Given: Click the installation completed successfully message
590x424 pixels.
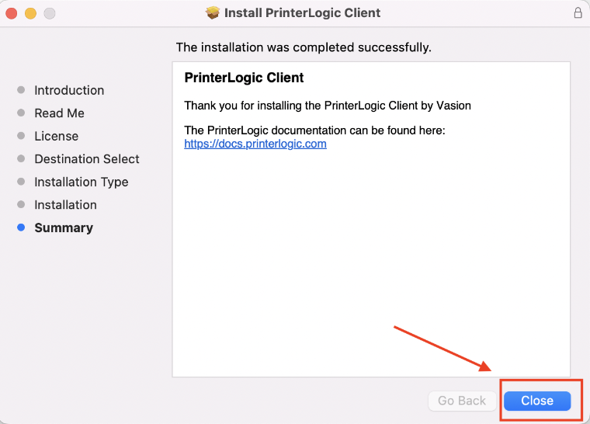Looking at the screenshot, I should coord(304,47).
